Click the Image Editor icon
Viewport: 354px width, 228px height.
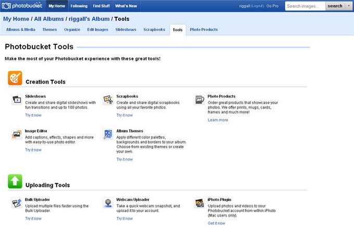click(x=17, y=134)
